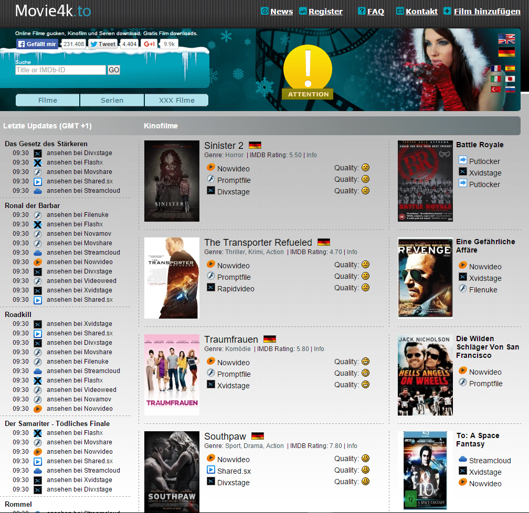The image size is (529, 513).
Task: Open the Serien tab
Action: point(112,101)
